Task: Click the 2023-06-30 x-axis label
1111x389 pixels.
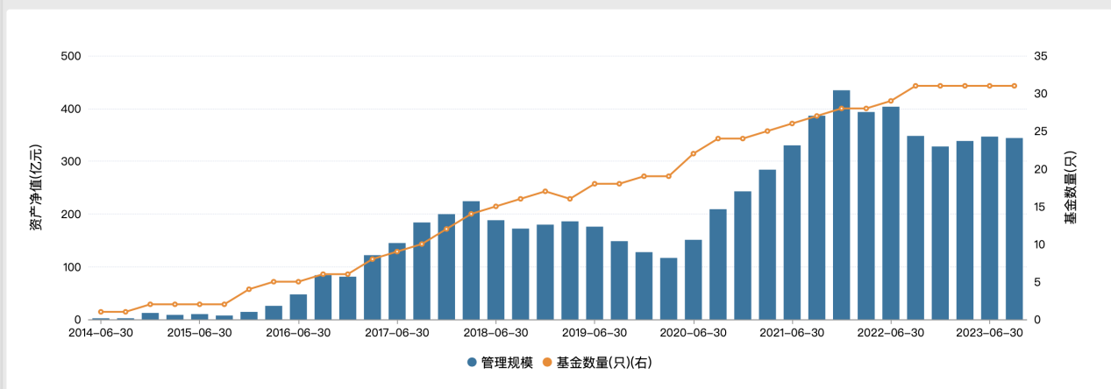Action: click(x=989, y=334)
